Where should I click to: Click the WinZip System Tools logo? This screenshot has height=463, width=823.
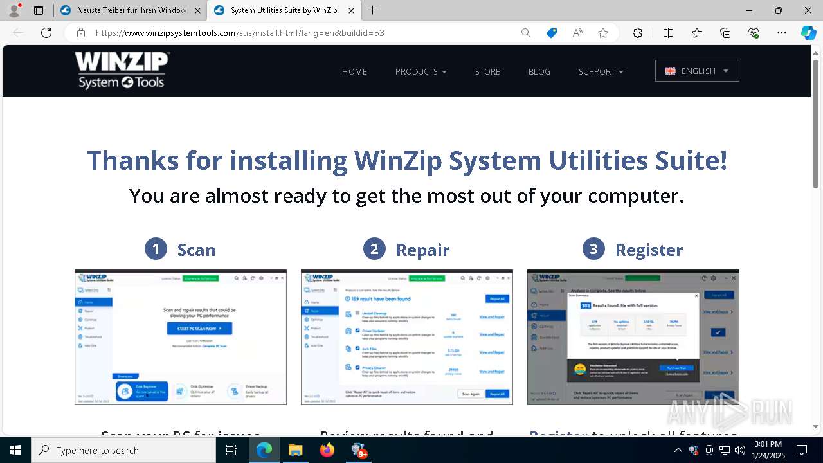click(122, 70)
